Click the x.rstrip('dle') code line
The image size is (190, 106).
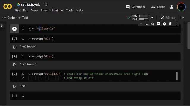pyautogui.click(x=41, y=56)
